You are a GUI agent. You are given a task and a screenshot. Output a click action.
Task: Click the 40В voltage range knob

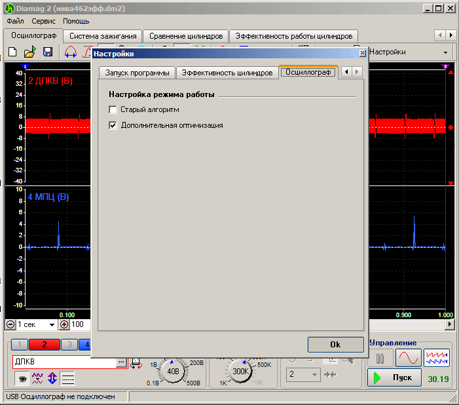click(x=173, y=372)
